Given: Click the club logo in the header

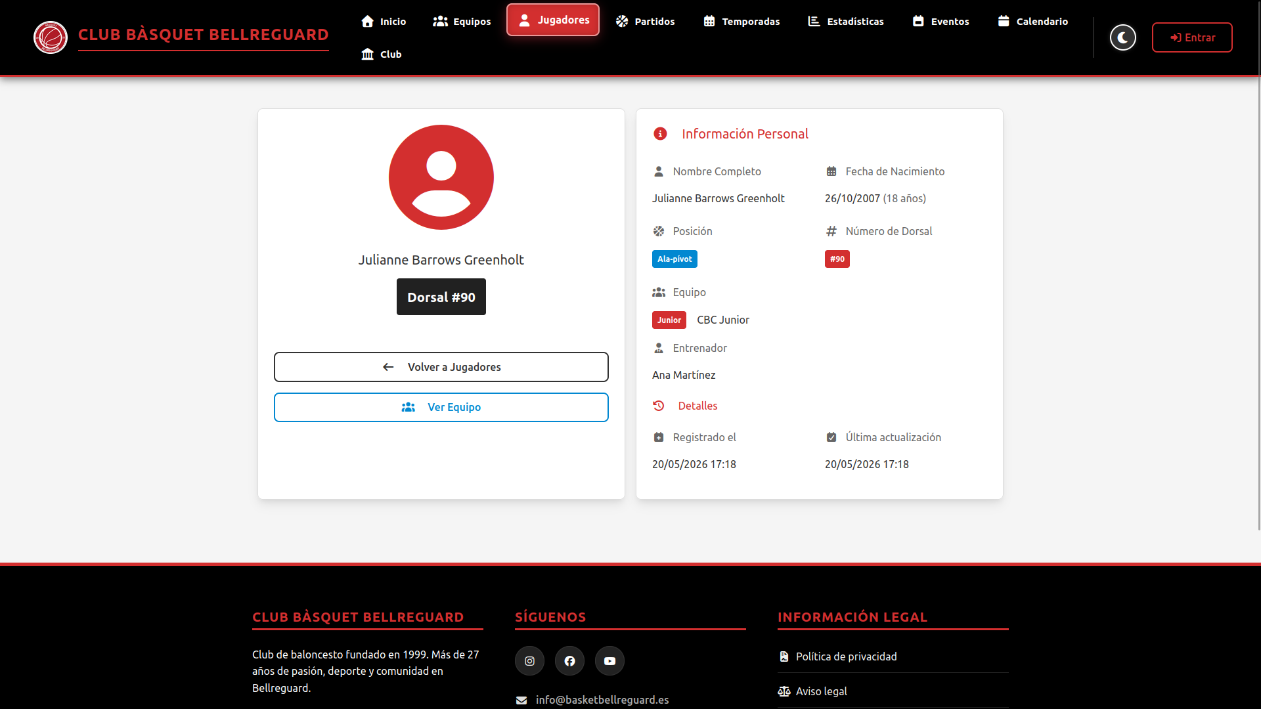Looking at the screenshot, I should point(51,37).
